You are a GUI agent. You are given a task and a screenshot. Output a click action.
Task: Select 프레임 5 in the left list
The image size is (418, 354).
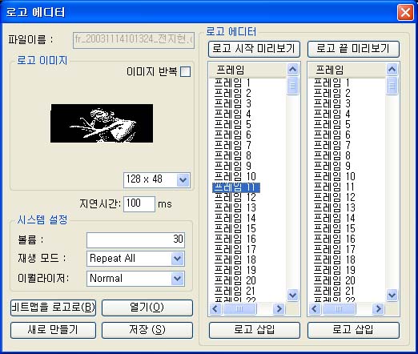tap(233, 124)
